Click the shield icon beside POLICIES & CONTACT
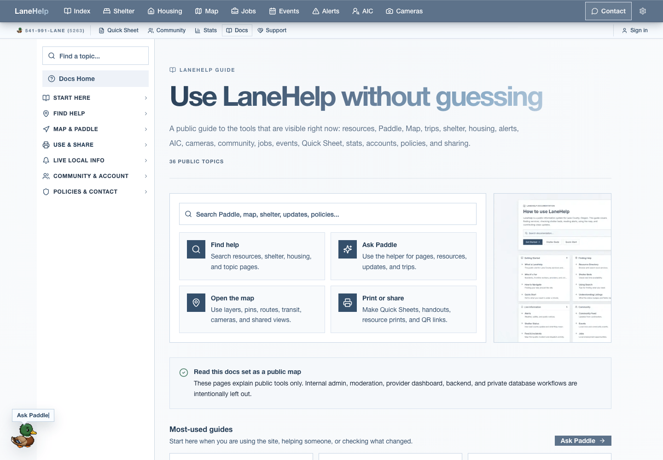This screenshot has height=460, width=663. tap(46, 192)
